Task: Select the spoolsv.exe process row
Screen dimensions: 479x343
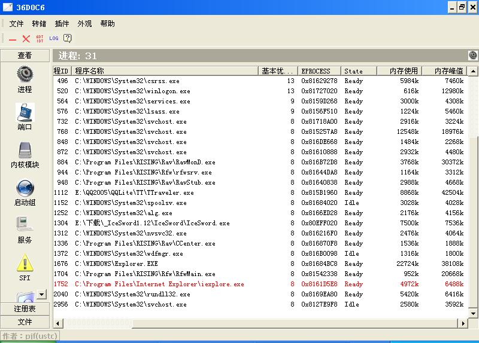Action: pos(260,203)
